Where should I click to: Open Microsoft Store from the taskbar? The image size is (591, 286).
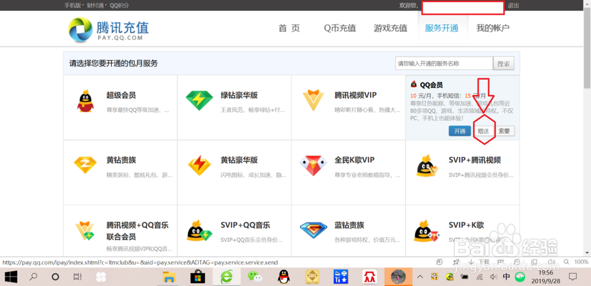pyautogui.click(x=197, y=277)
